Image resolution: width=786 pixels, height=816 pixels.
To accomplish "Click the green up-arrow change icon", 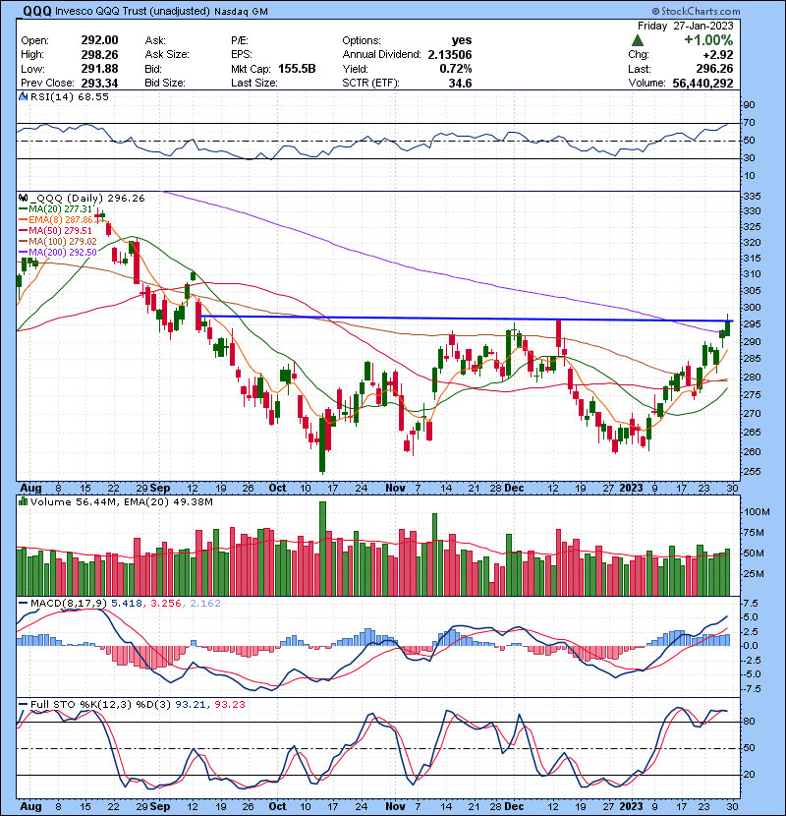I will click(x=638, y=40).
